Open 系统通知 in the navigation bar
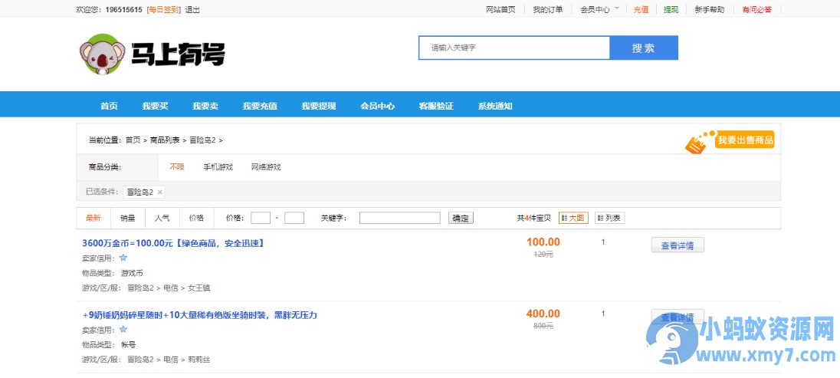The height and width of the screenshot is (378, 840). click(x=495, y=106)
